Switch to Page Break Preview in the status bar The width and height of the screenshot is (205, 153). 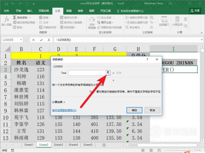click(159, 150)
